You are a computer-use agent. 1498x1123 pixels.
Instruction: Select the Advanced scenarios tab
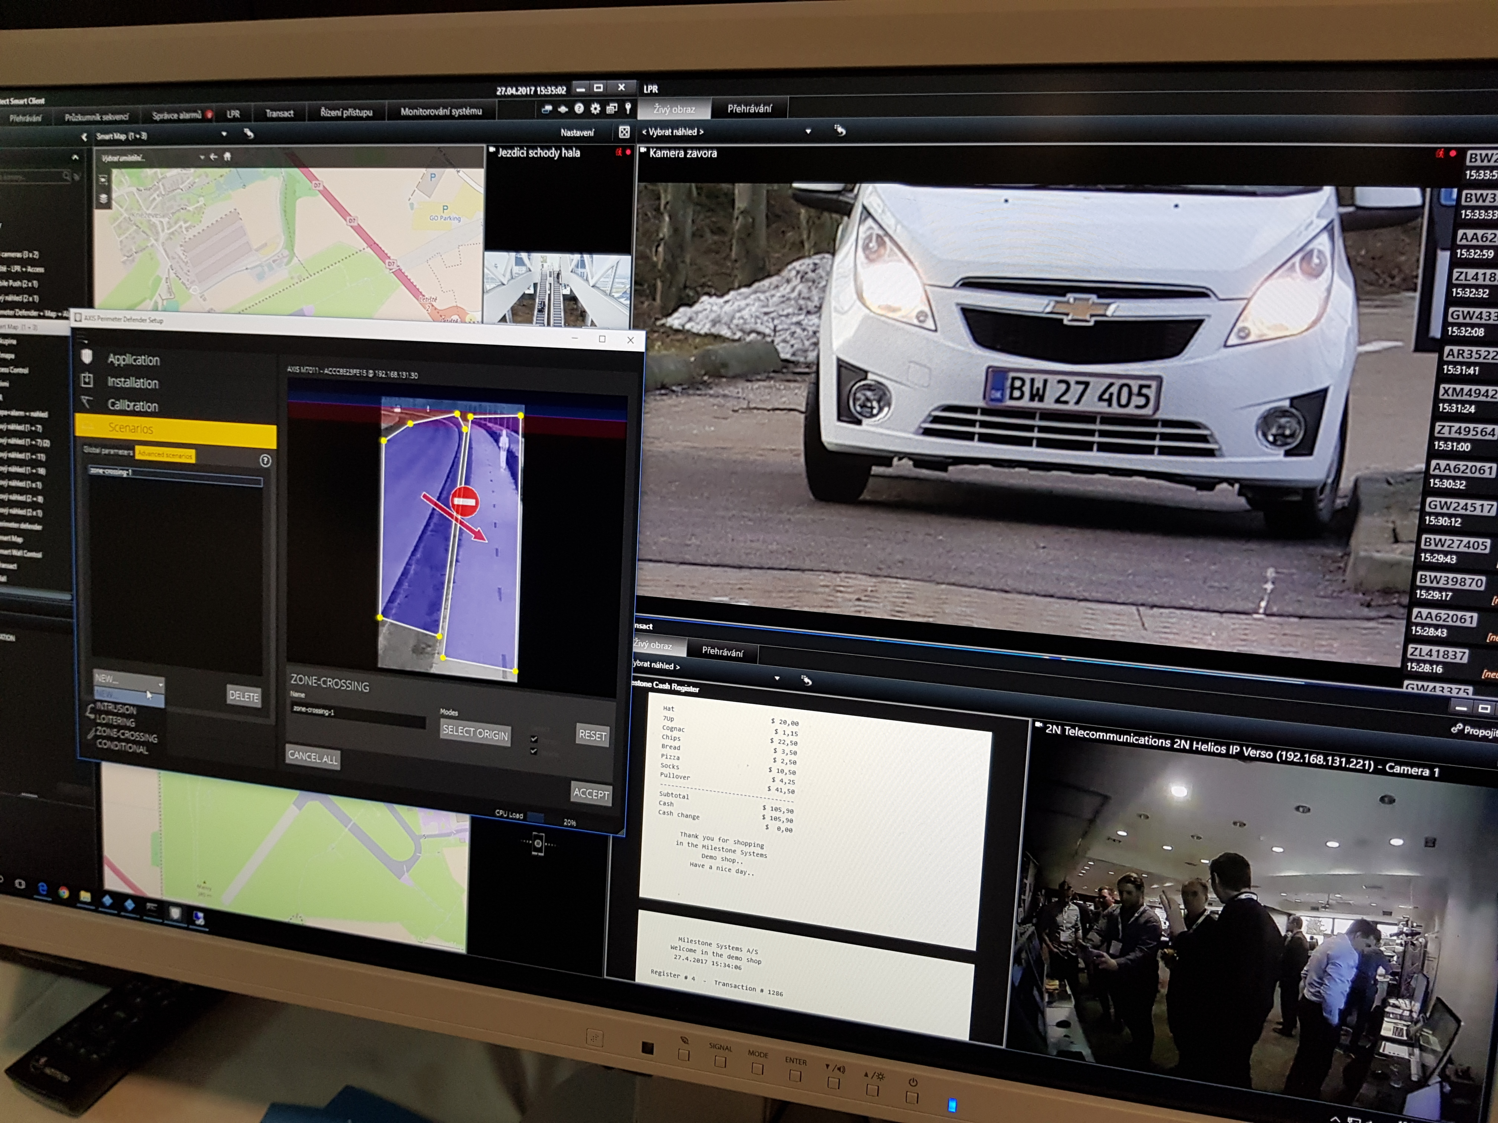pos(165,454)
